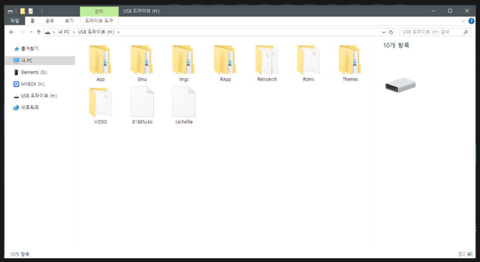
Task: Open the Emu folder
Action: (x=142, y=63)
